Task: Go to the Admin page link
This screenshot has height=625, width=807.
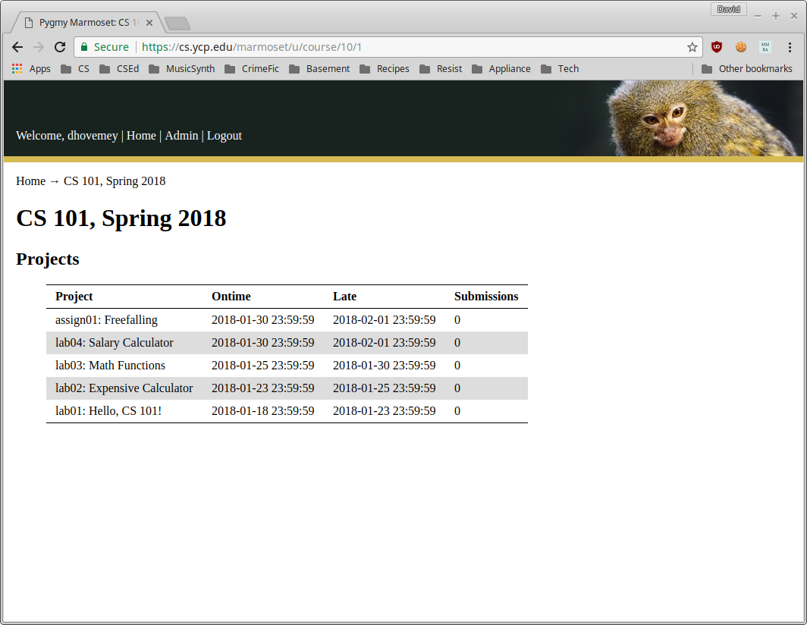Action: (x=181, y=136)
